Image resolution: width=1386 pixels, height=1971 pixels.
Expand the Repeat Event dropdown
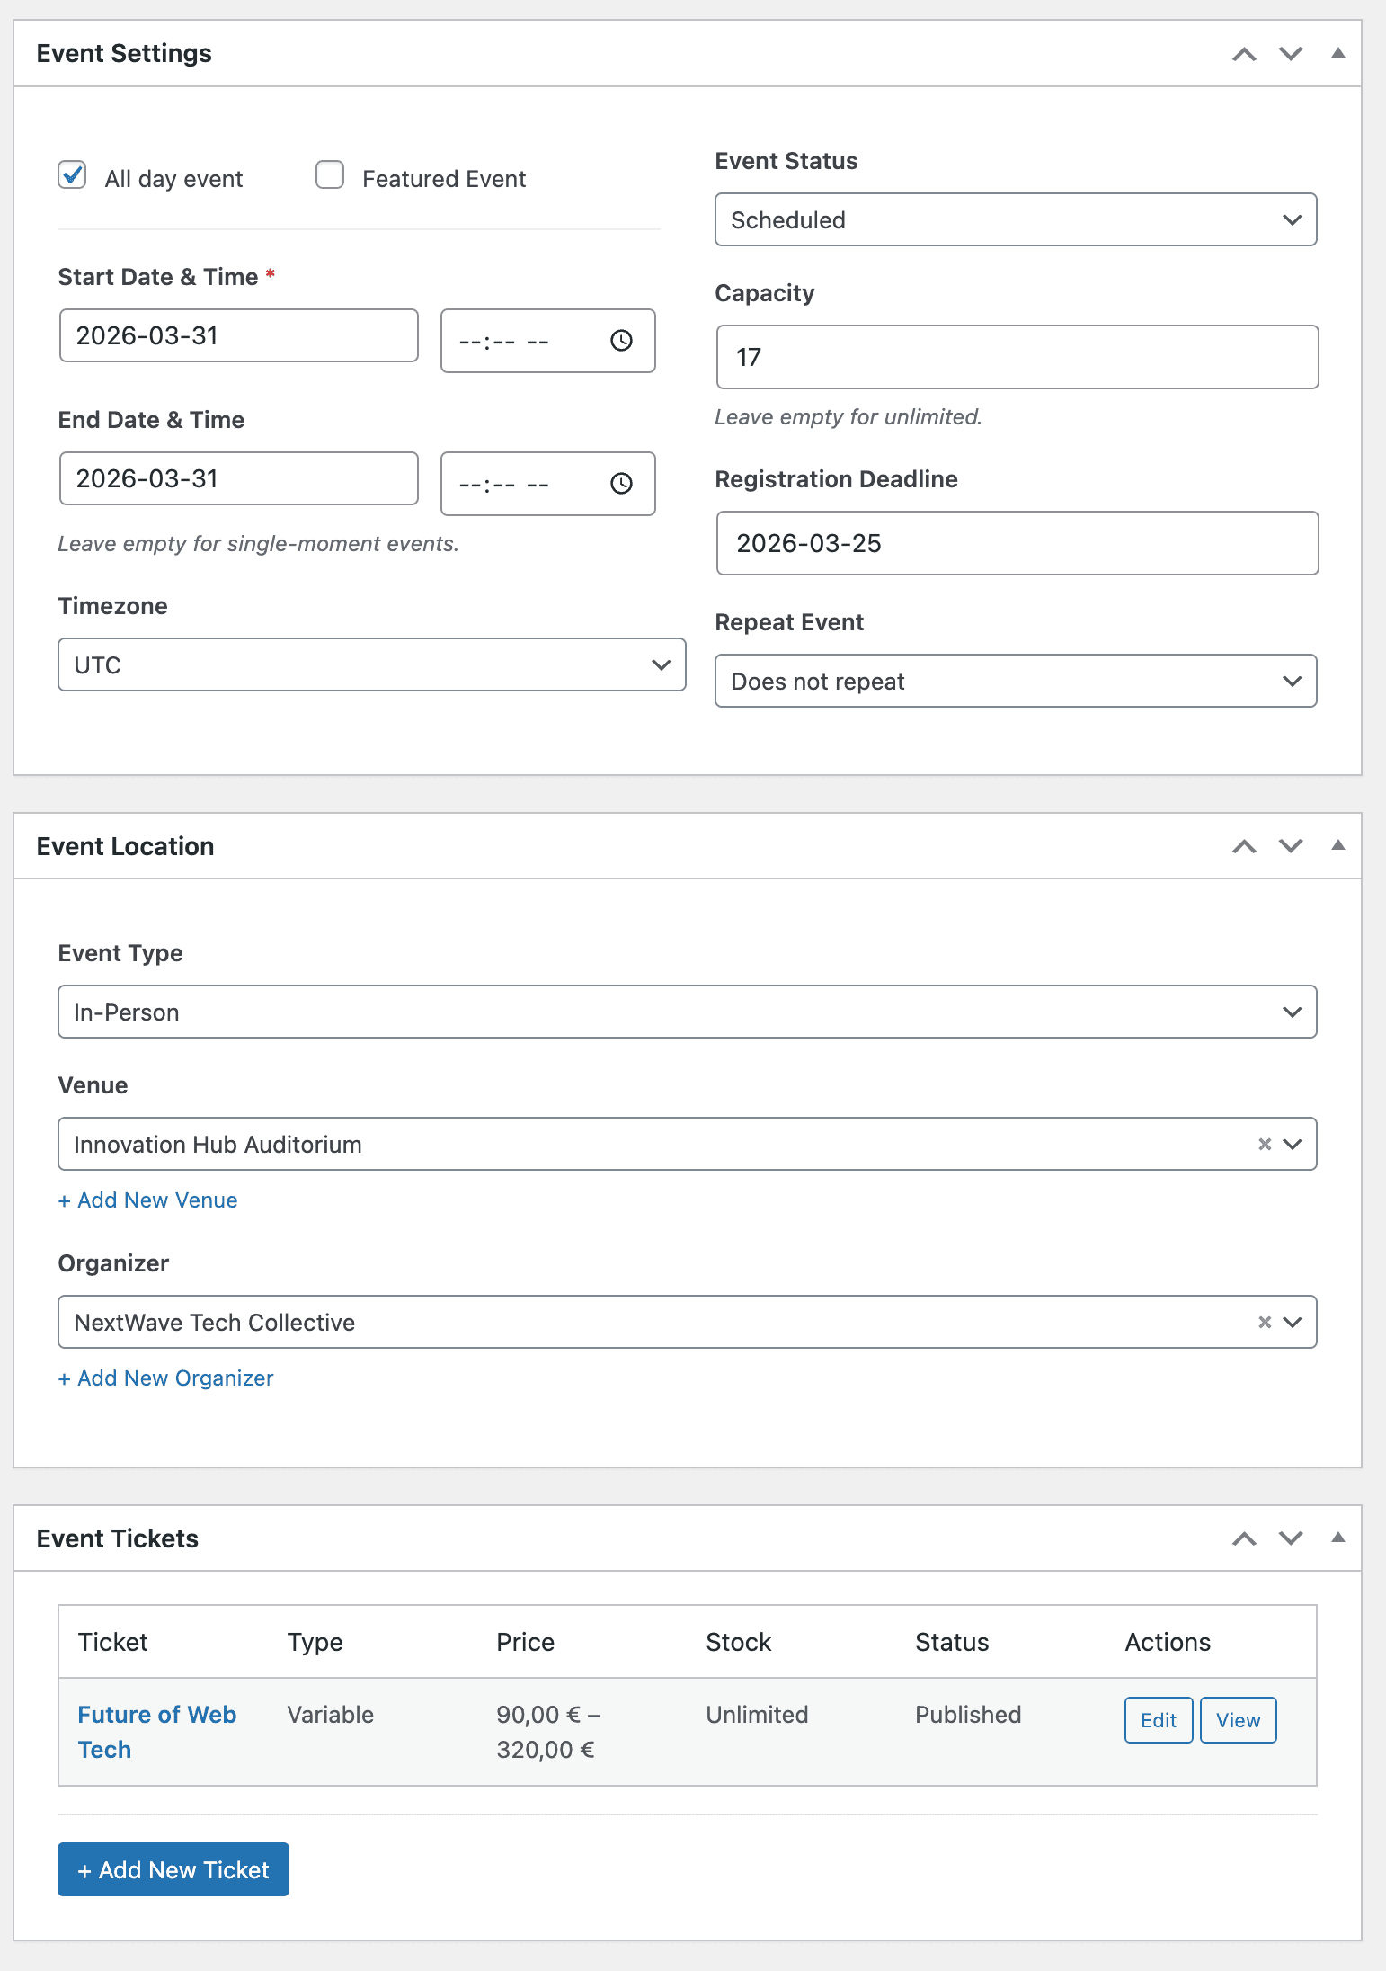pyautogui.click(x=1016, y=681)
